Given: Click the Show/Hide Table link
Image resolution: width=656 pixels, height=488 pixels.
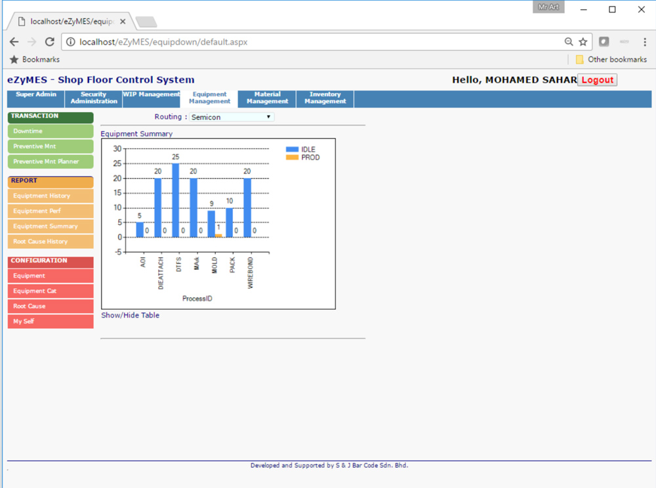Looking at the screenshot, I should [x=130, y=316].
